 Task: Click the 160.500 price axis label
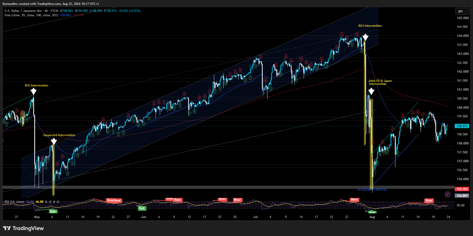463,99
